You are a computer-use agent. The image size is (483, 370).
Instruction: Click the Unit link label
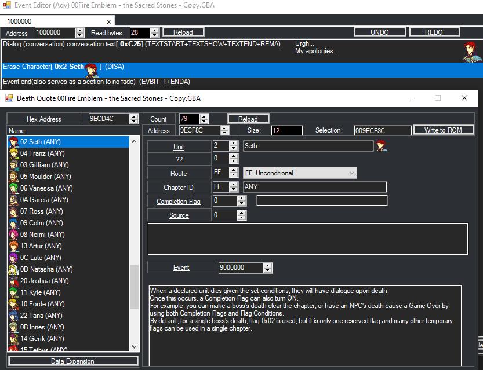coord(179,147)
